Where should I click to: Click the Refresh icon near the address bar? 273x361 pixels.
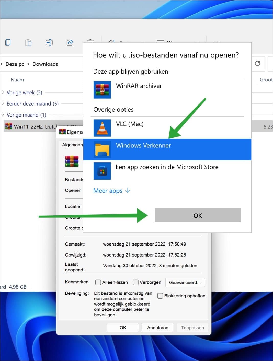[x=258, y=64]
